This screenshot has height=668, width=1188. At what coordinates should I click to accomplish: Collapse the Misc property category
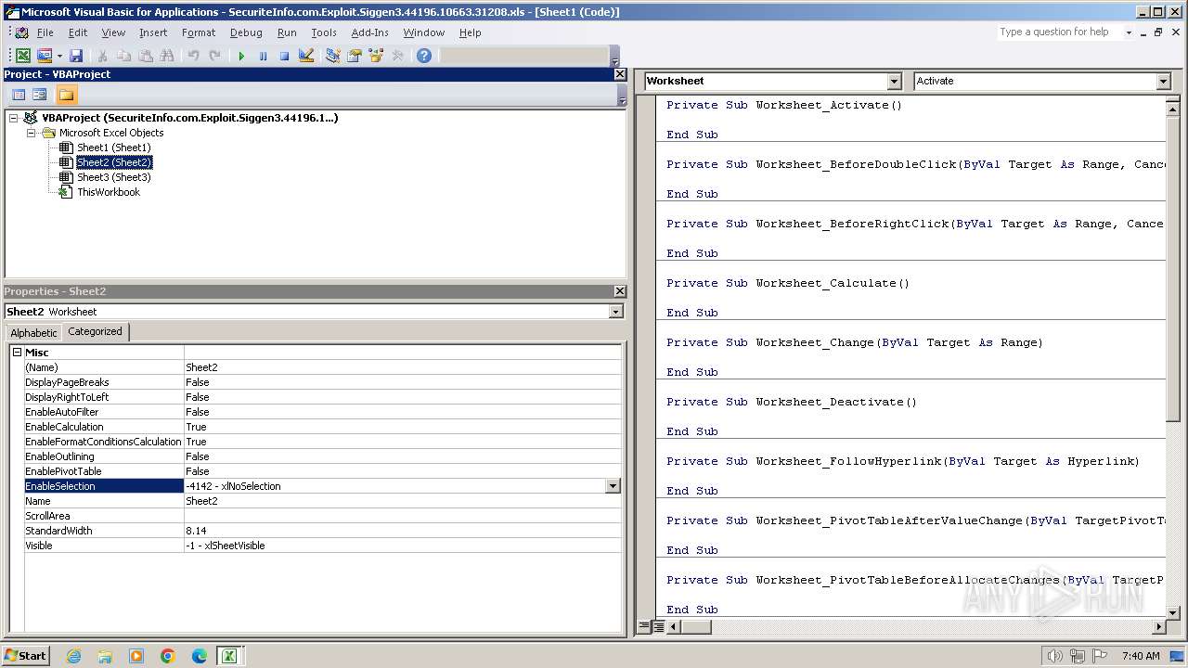coord(17,353)
